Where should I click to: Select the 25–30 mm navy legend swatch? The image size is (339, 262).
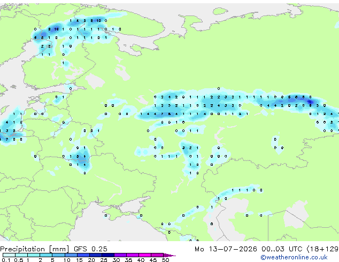pos(107,255)
